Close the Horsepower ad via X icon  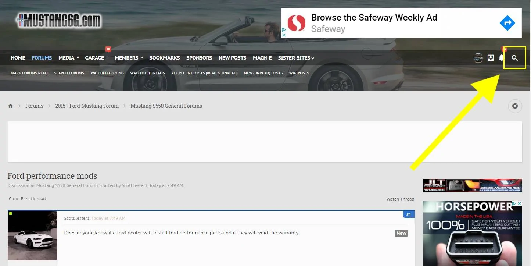tap(520, 203)
